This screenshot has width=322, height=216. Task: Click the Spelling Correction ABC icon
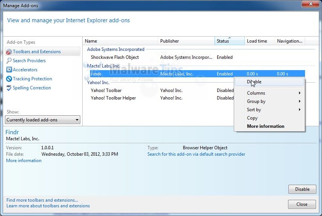[9, 88]
